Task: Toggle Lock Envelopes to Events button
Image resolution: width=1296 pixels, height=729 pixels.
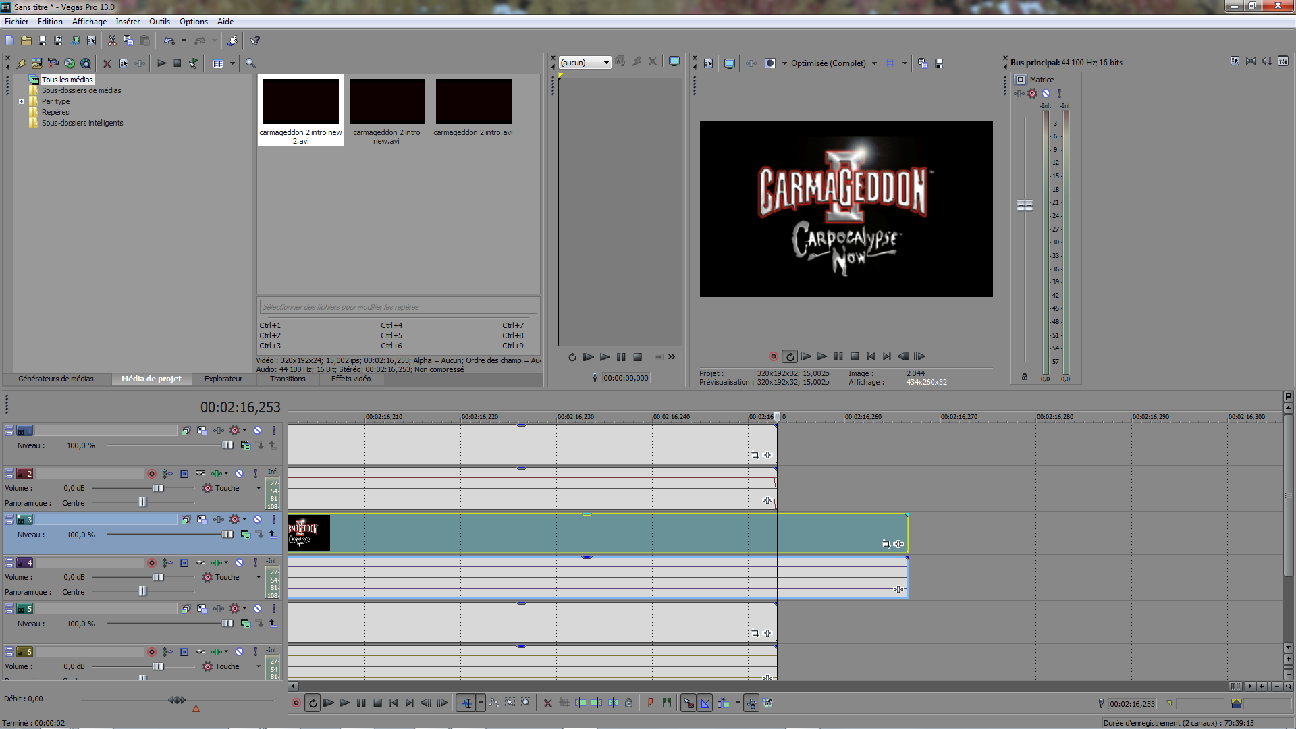Action: (752, 703)
